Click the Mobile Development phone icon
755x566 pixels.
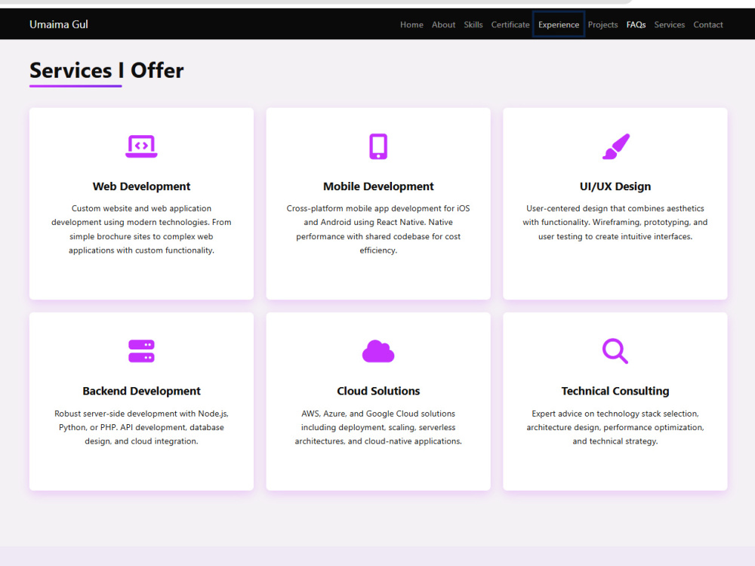378,146
